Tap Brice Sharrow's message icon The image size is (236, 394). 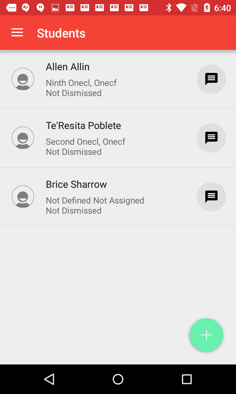tap(211, 197)
